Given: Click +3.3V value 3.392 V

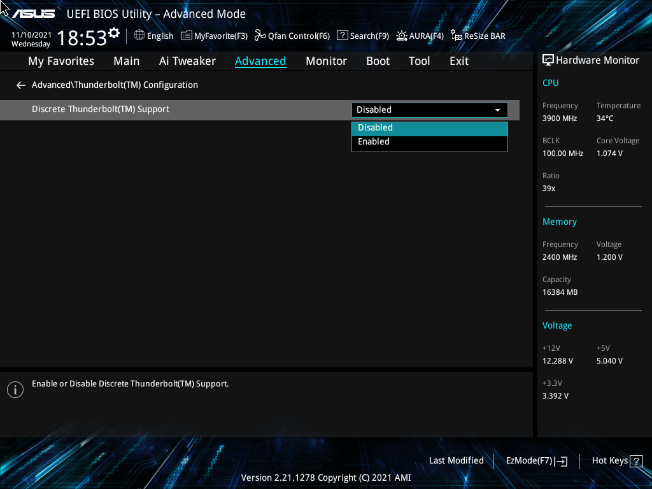Looking at the screenshot, I should pyautogui.click(x=555, y=396).
